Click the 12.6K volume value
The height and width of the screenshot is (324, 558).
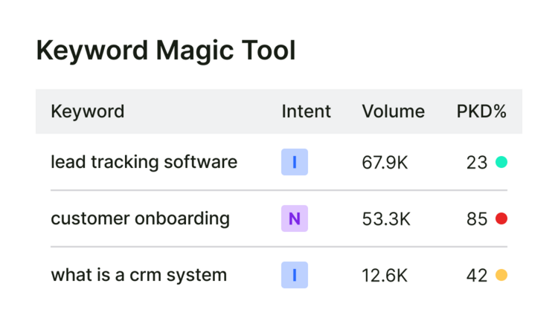click(x=385, y=276)
